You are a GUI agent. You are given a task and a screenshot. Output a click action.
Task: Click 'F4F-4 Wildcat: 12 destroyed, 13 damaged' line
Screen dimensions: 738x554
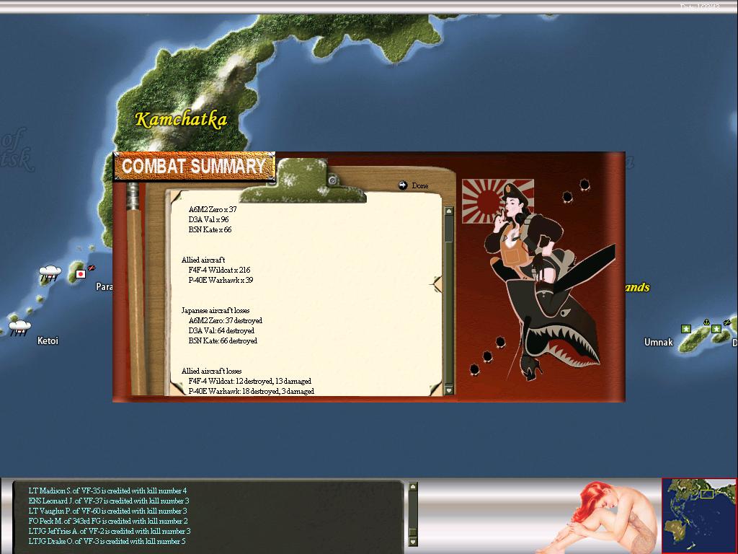point(250,381)
